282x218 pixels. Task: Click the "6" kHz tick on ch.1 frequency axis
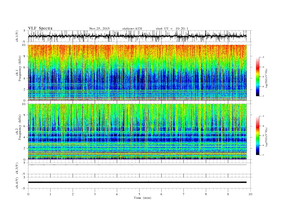pos(25,67)
